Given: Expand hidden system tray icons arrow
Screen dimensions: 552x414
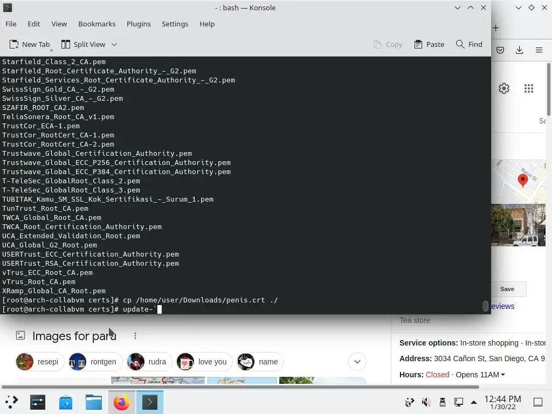Looking at the screenshot, I should pos(474,402).
